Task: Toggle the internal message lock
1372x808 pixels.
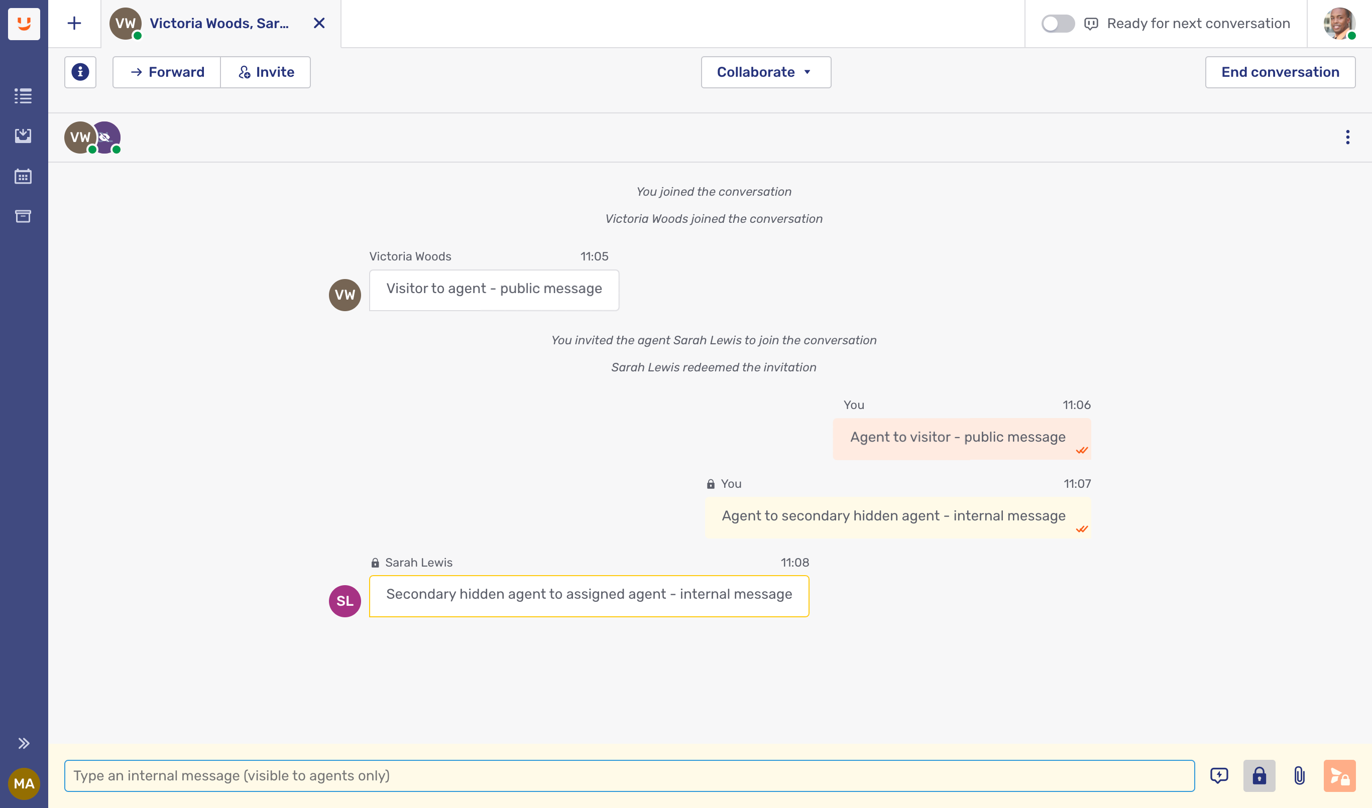Action: (x=1259, y=775)
